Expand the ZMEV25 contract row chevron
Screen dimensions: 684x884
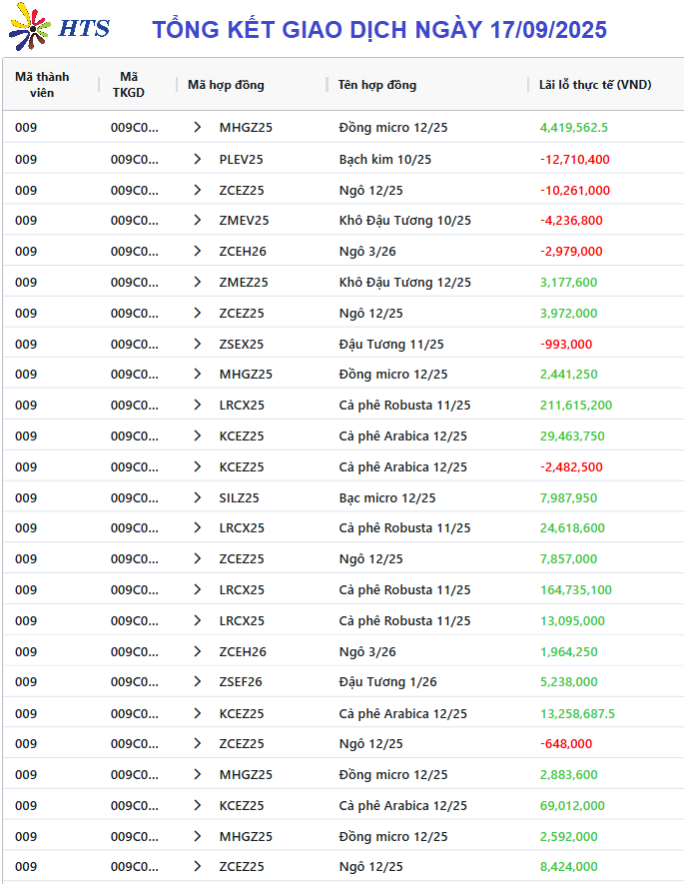coord(197,220)
